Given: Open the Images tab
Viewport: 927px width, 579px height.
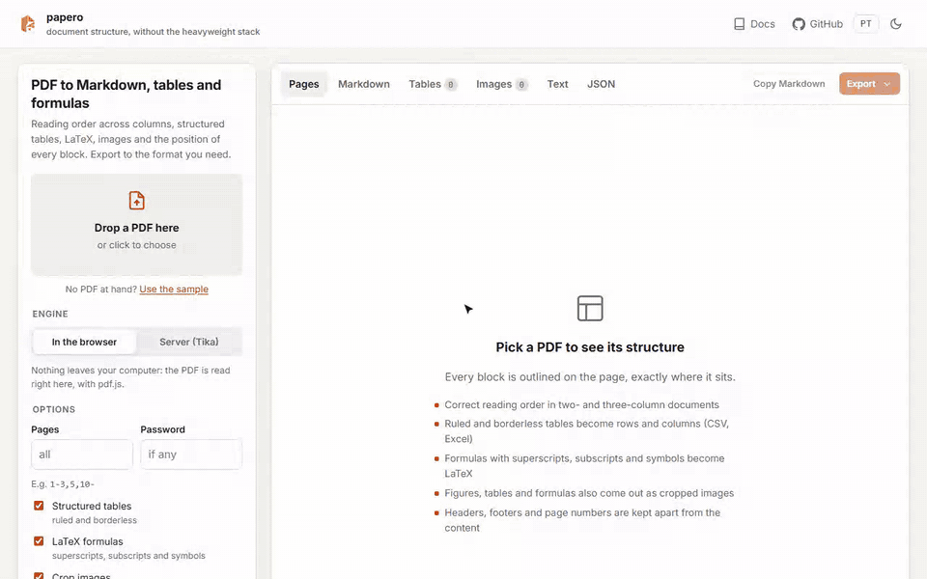Looking at the screenshot, I should [501, 84].
